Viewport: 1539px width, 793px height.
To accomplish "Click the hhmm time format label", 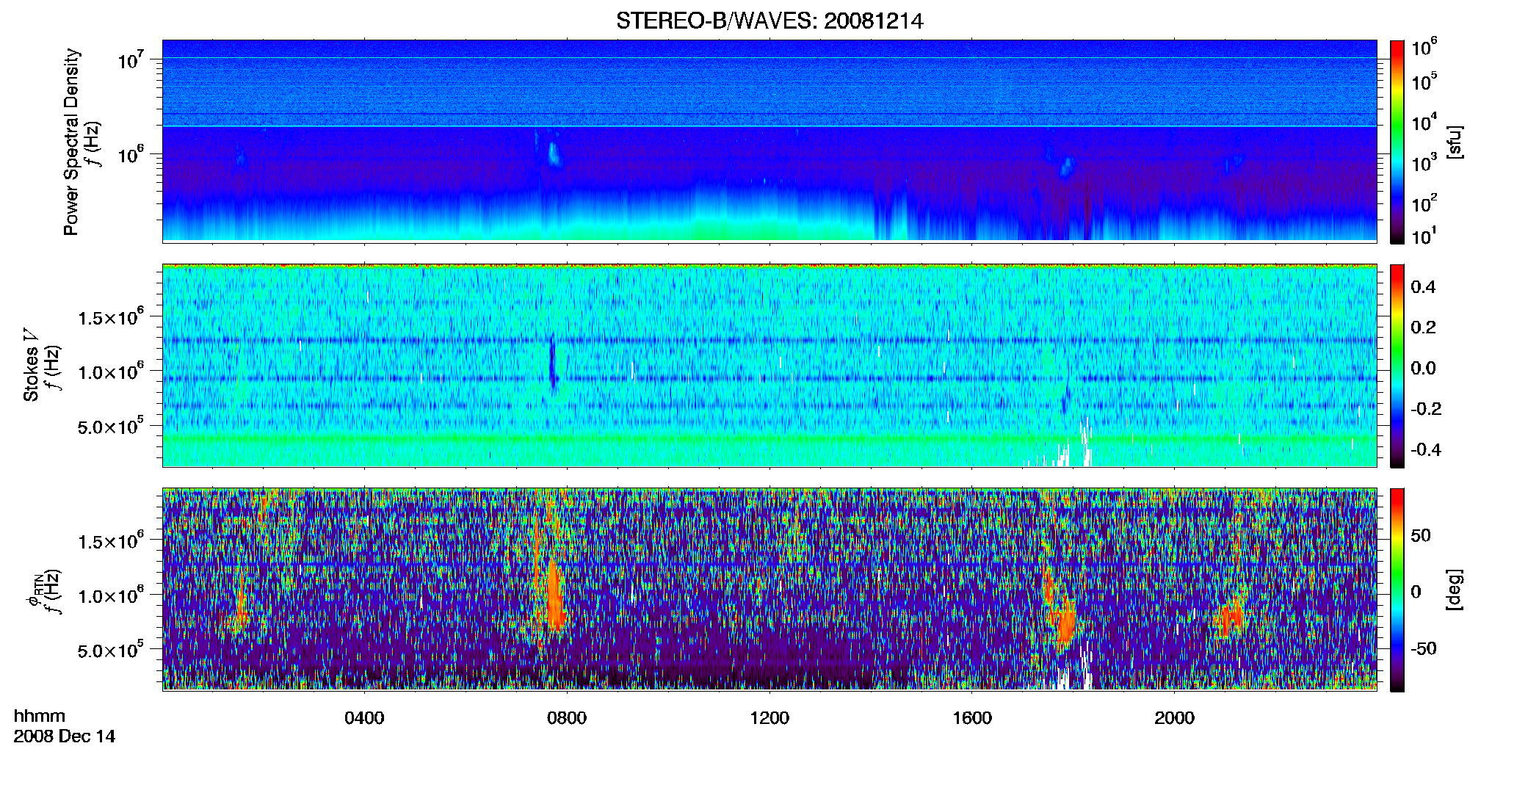I will (x=40, y=717).
